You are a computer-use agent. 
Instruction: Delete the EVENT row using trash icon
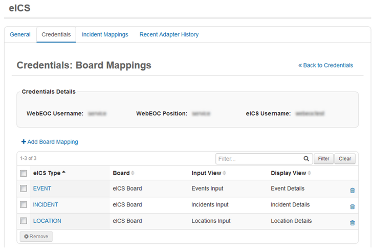pyautogui.click(x=352, y=191)
